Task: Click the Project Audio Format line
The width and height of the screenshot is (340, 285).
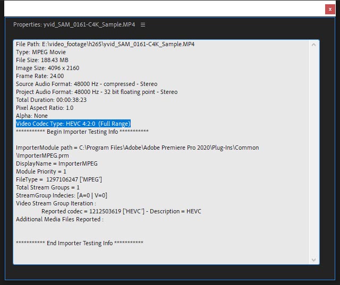Action: coord(97,92)
